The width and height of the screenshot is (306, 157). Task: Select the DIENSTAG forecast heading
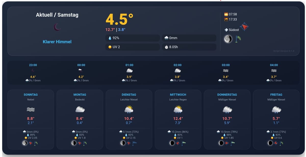point(129,95)
